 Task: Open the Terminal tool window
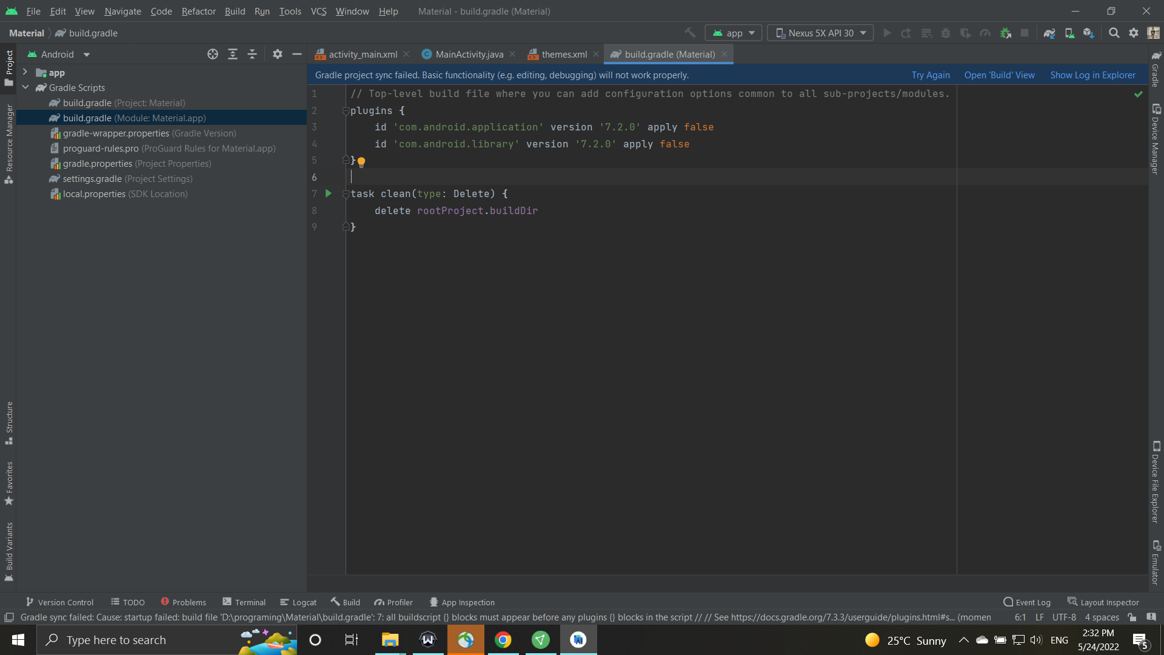[244, 602]
